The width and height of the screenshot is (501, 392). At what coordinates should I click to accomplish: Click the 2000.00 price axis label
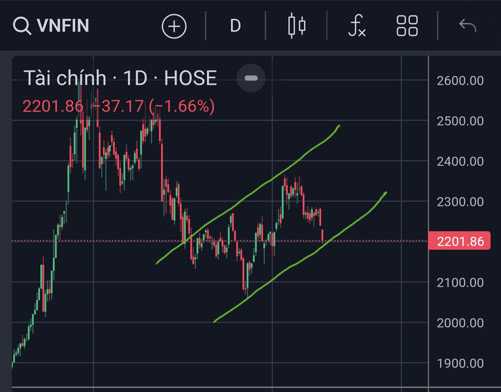click(x=460, y=323)
